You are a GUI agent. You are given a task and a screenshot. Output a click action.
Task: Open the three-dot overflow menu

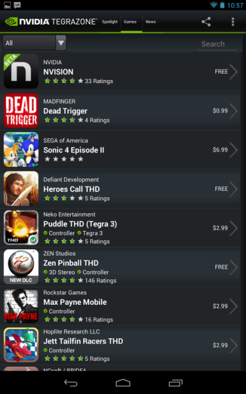pos(232,22)
